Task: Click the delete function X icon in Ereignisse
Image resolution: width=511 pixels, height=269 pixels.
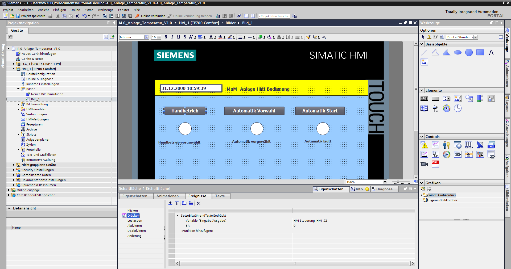Action: click(x=198, y=203)
